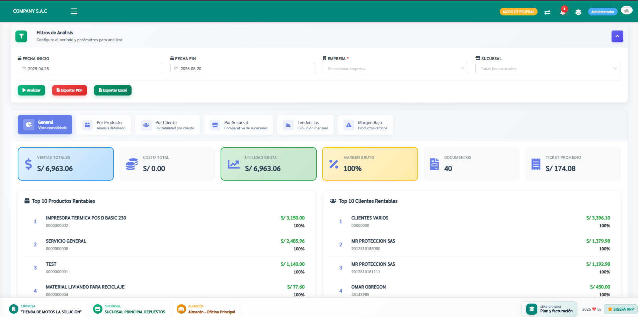Viewport: 638px width, 317px height.
Task: Click the user avatar in top bar
Action: coord(627,11)
